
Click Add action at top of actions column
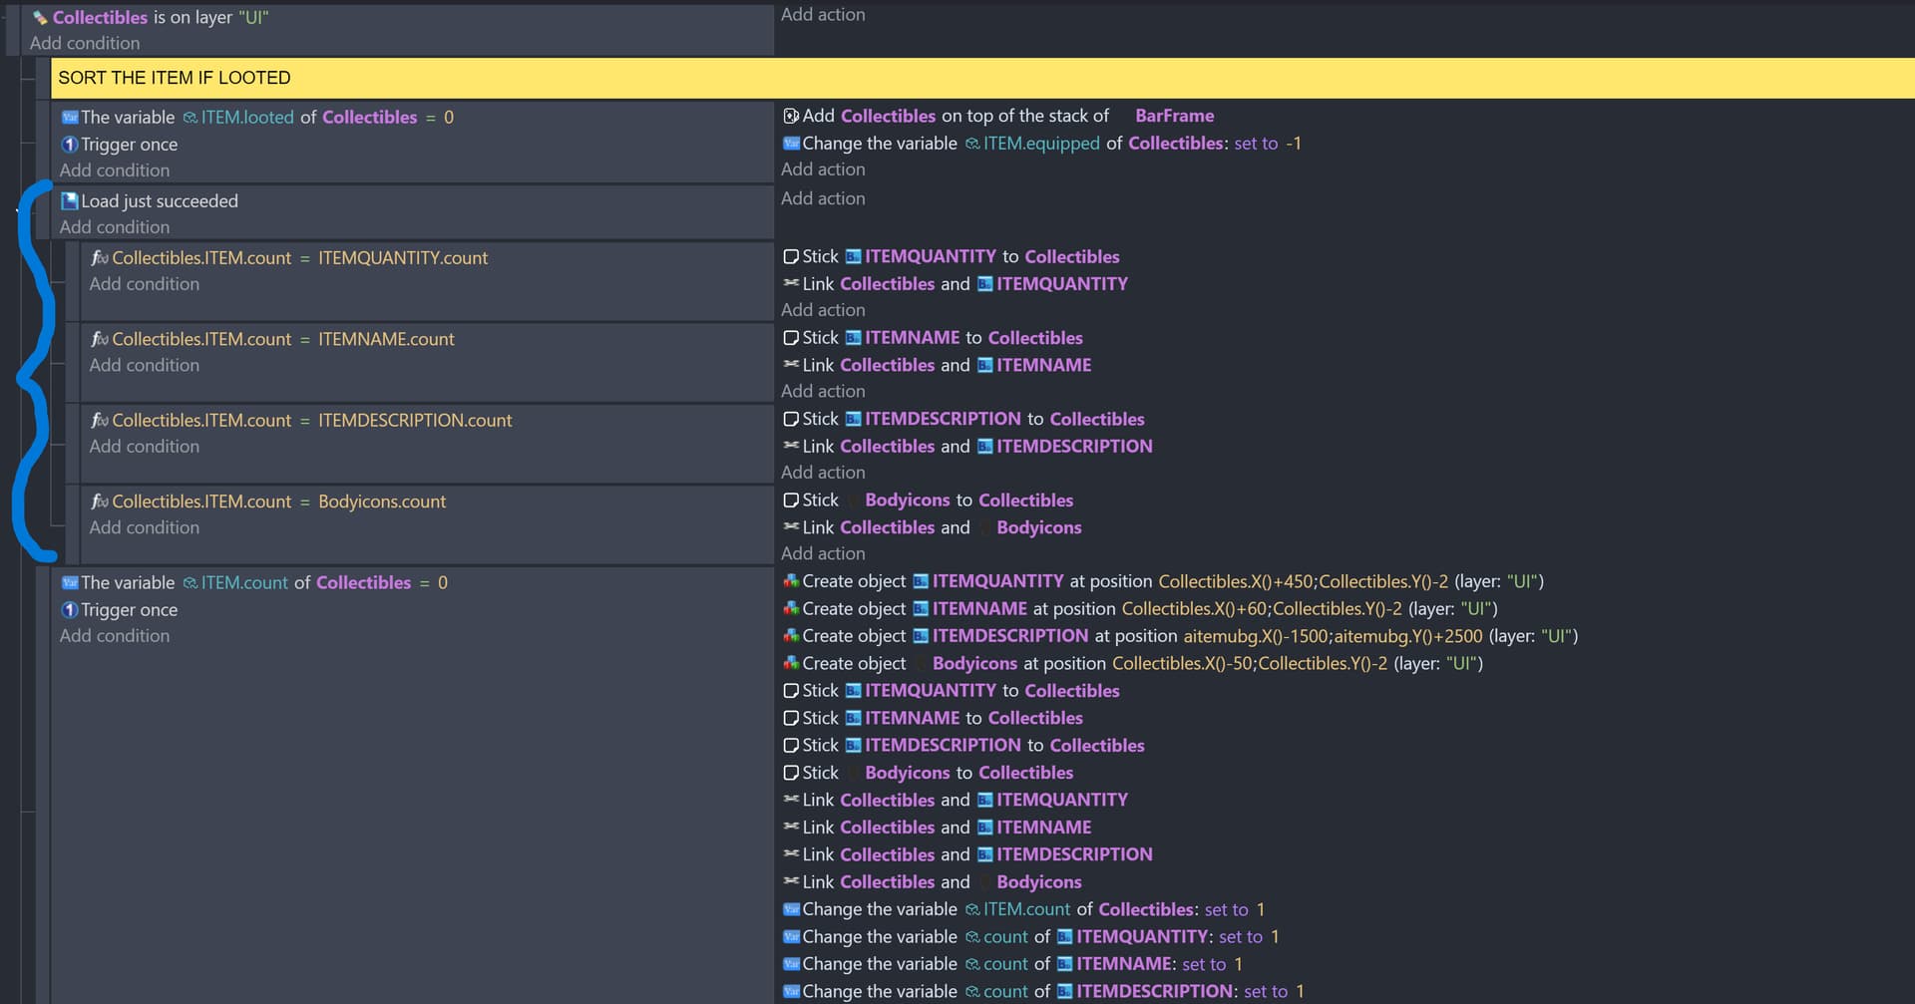[823, 15]
